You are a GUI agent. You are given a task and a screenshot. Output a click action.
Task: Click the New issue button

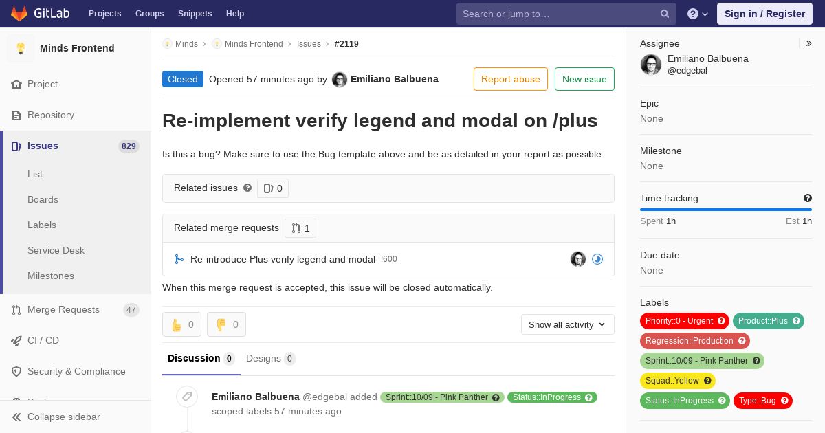584,79
